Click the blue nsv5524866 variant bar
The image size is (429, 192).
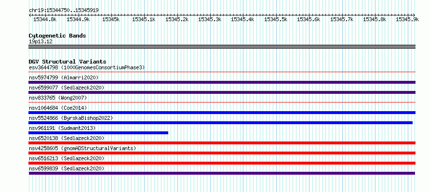pyautogui.click(x=220, y=123)
